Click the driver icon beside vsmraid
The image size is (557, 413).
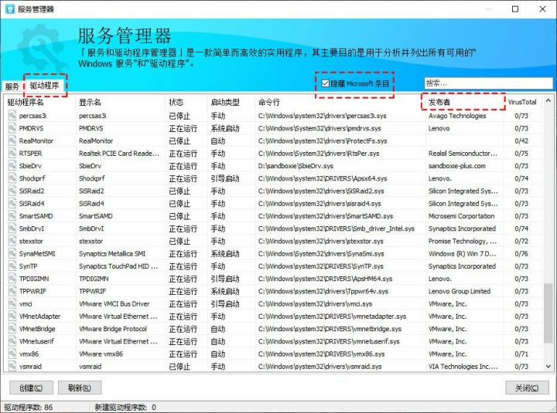12,366
